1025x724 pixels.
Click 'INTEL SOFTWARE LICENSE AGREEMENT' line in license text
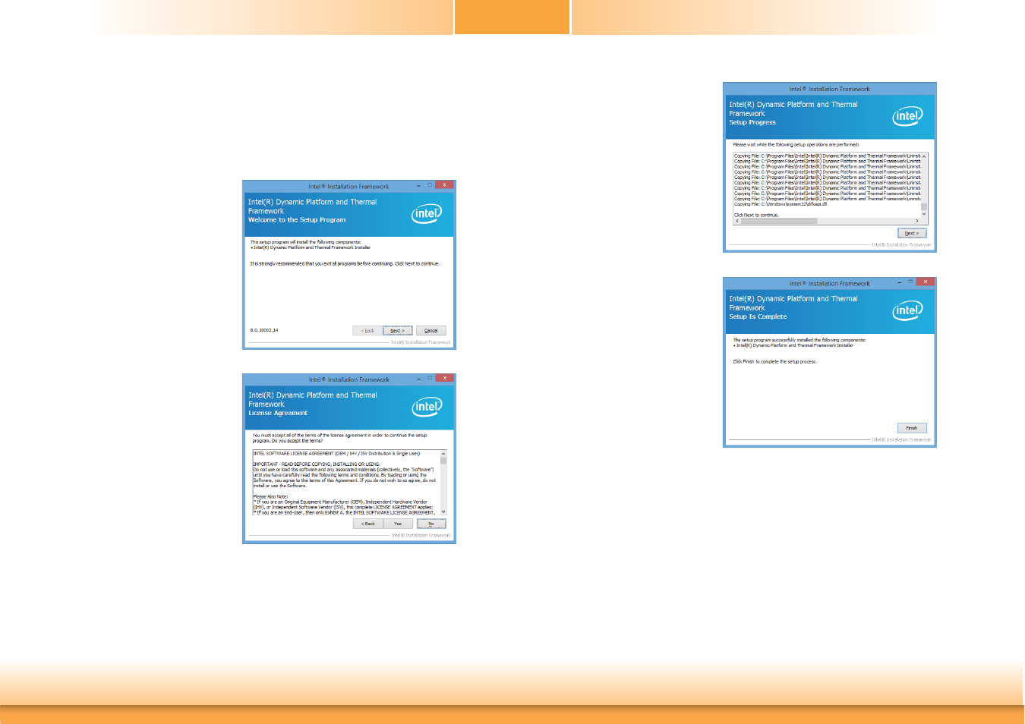pyautogui.click(x=336, y=454)
